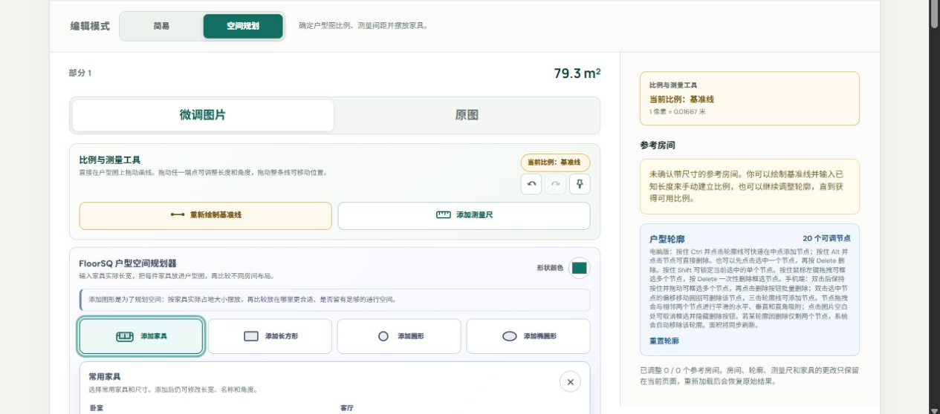This screenshot has height=414, width=940.
Task: Click the 添加圆形 button
Action: click(399, 336)
